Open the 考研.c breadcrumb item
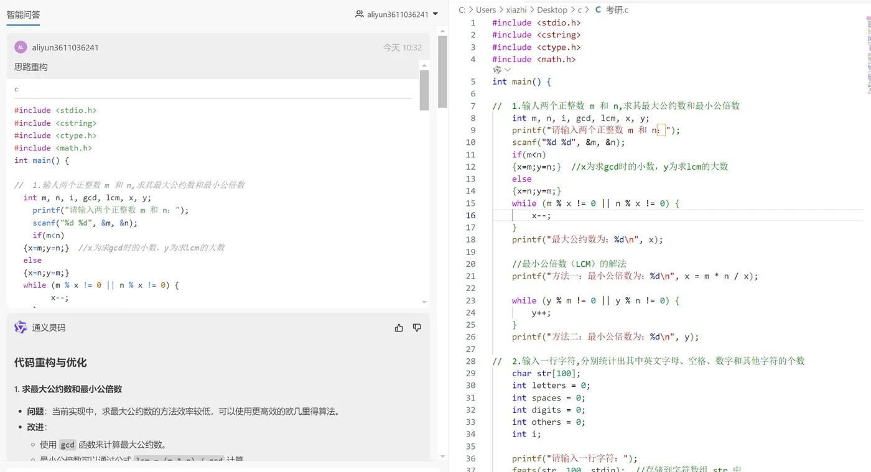Image resolution: width=871 pixels, height=472 pixels. pyautogui.click(x=617, y=10)
